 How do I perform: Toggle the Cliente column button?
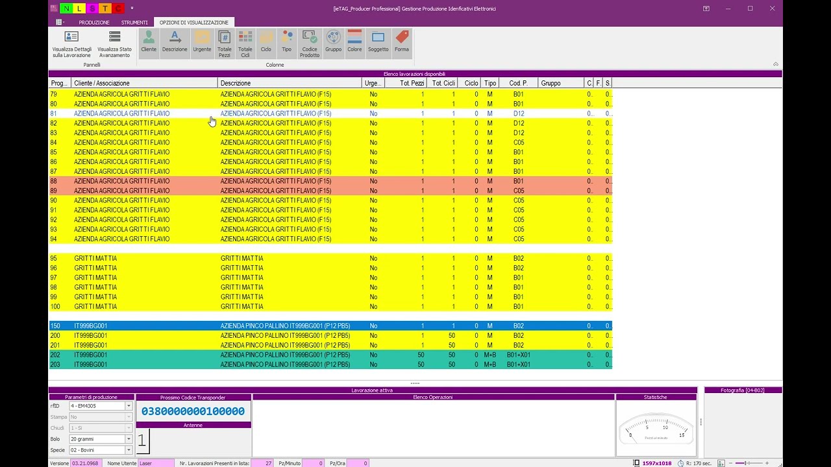149,43
